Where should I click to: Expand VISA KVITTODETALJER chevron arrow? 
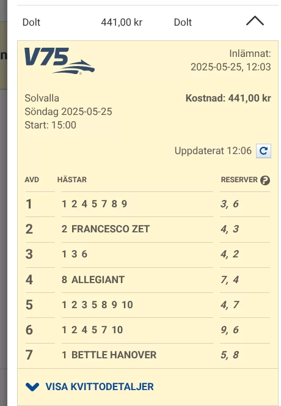coord(32,386)
